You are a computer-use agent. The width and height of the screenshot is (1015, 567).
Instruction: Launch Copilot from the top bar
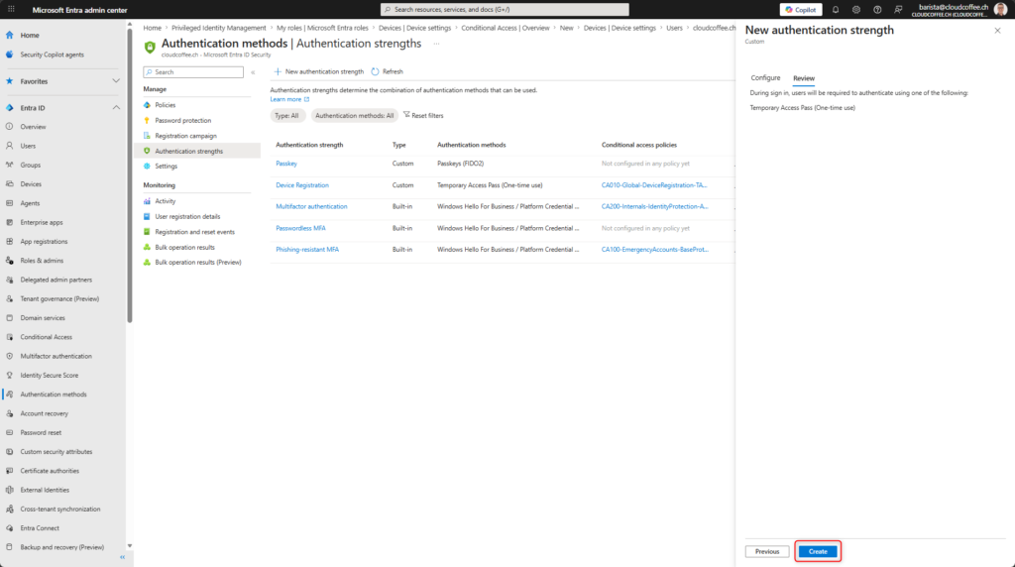click(x=801, y=10)
